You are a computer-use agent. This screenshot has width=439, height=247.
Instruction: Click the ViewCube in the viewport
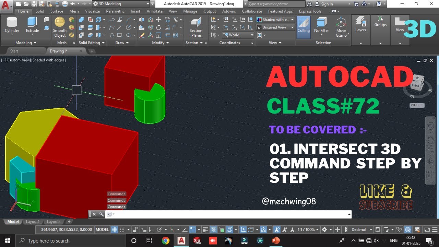(x=417, y=83)
